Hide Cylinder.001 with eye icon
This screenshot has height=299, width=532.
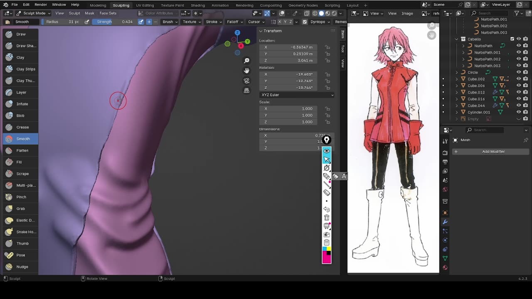click(519, 112)
